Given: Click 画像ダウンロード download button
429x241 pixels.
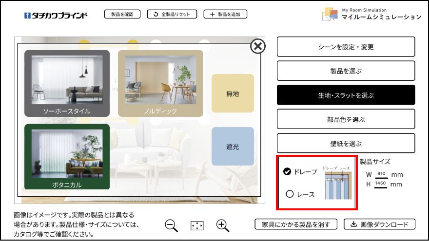Looking at the screenshot, I should click(x=380, y=224).
